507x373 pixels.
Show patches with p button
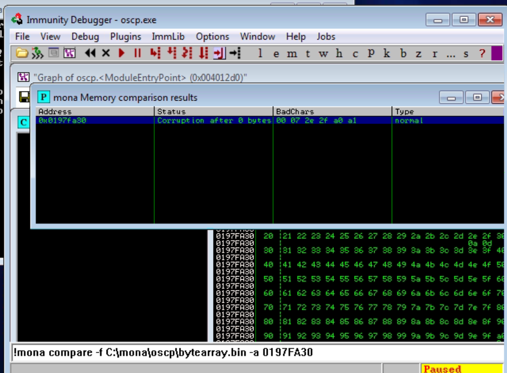(371, 53)
